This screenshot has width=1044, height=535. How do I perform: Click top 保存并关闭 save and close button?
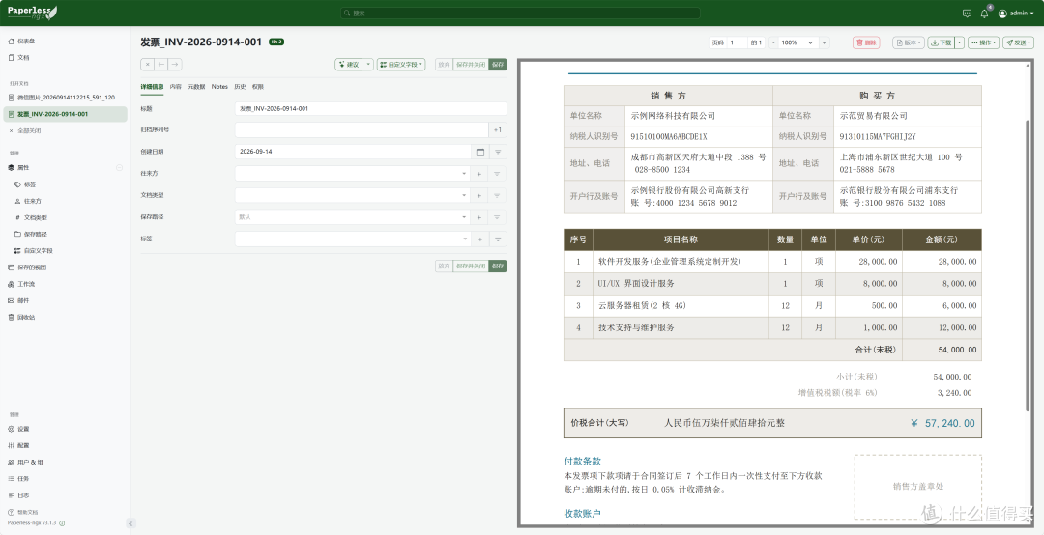coord(472,65)
